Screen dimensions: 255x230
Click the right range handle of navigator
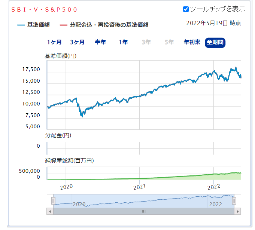(234, 201)
